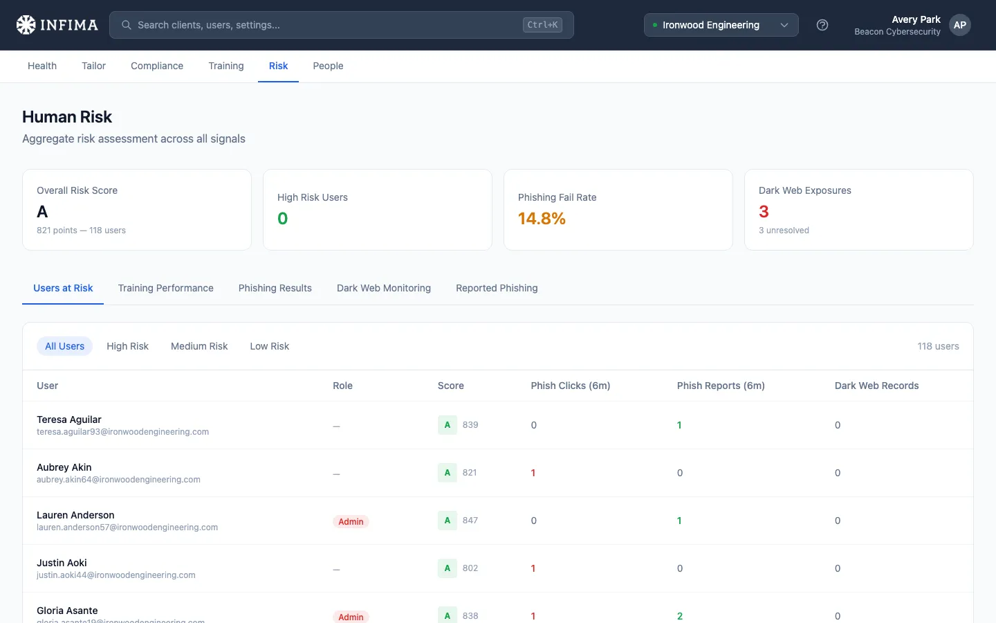Click the 118 users count label
This screenshot has width=996, height=623.
(938, 346)
